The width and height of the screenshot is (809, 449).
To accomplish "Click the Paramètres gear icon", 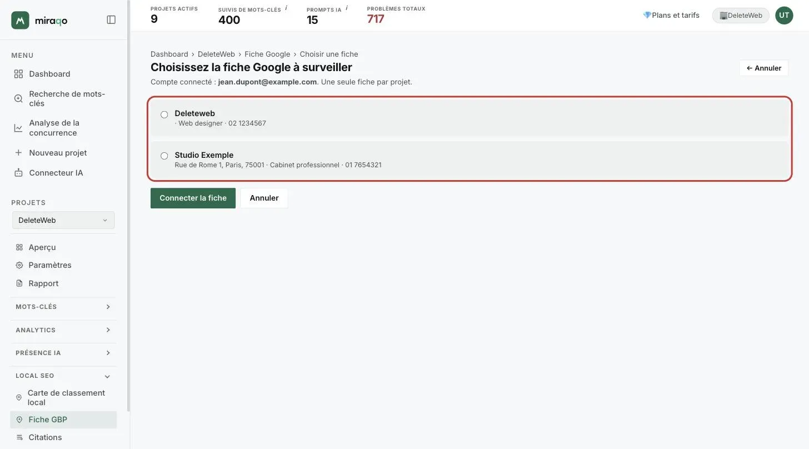I will (19, 265).
